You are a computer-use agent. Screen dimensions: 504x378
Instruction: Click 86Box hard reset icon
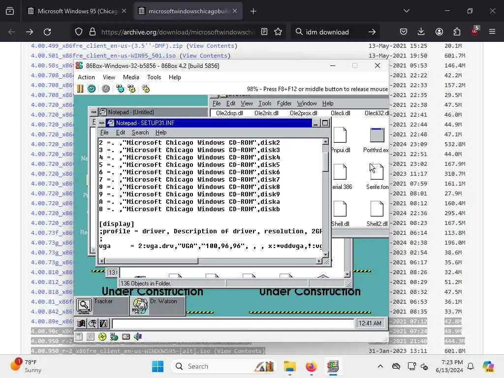click(92, 89)
